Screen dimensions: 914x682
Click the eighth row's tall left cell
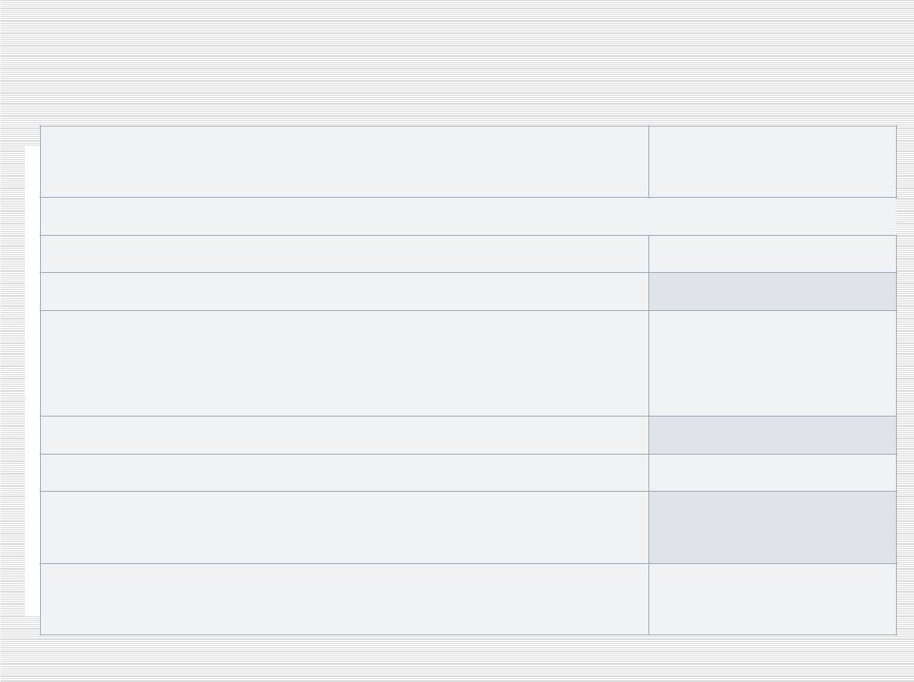coord(345,527)
